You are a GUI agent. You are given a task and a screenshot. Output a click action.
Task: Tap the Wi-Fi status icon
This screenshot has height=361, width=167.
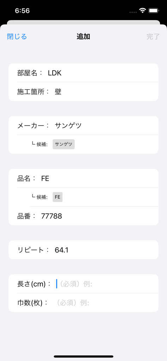pyautogui.click(x=143, y=11)
